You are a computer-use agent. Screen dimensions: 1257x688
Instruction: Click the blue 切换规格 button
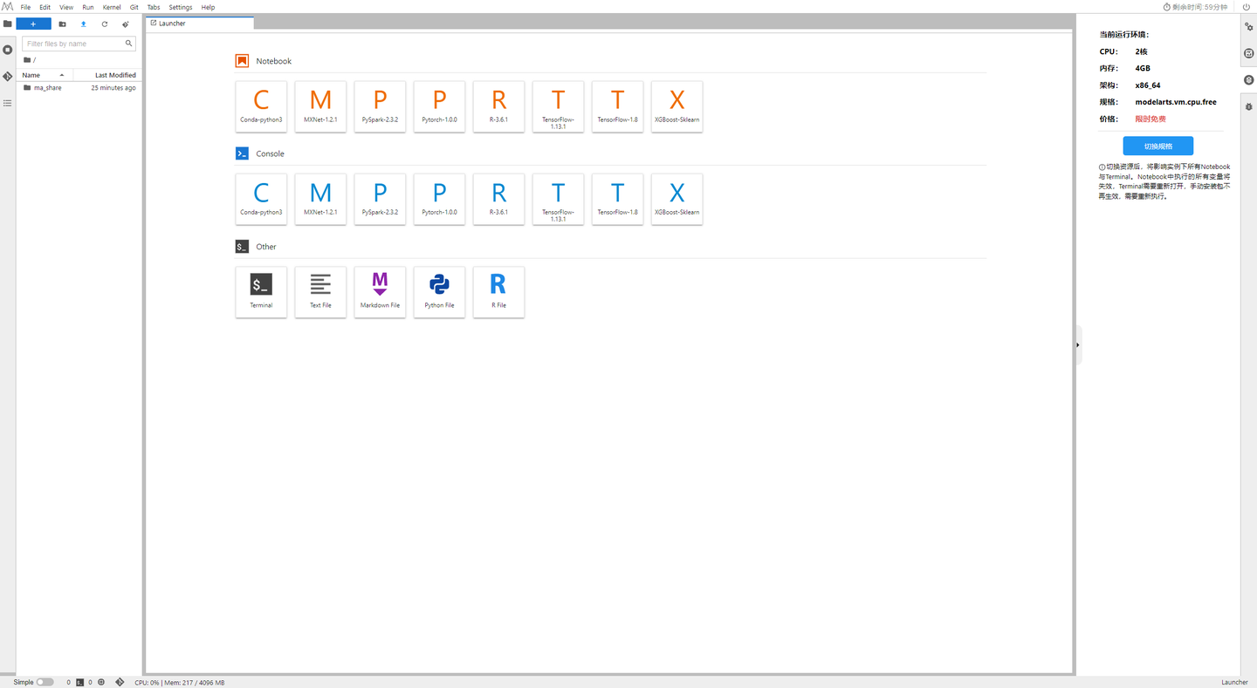(1157, 146)
